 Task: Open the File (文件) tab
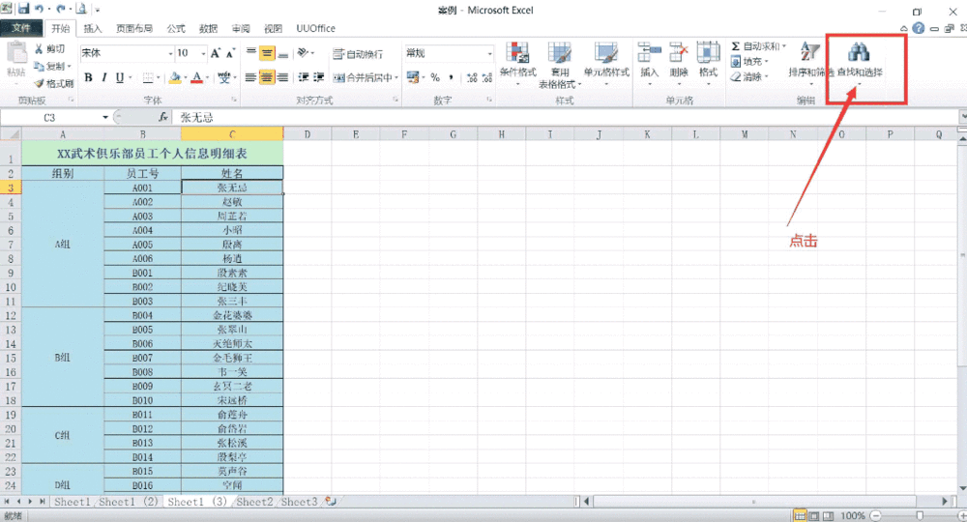point(21,28)
